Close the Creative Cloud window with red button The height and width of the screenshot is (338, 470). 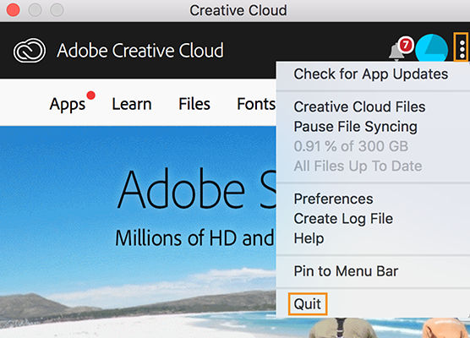click(14, 10)
